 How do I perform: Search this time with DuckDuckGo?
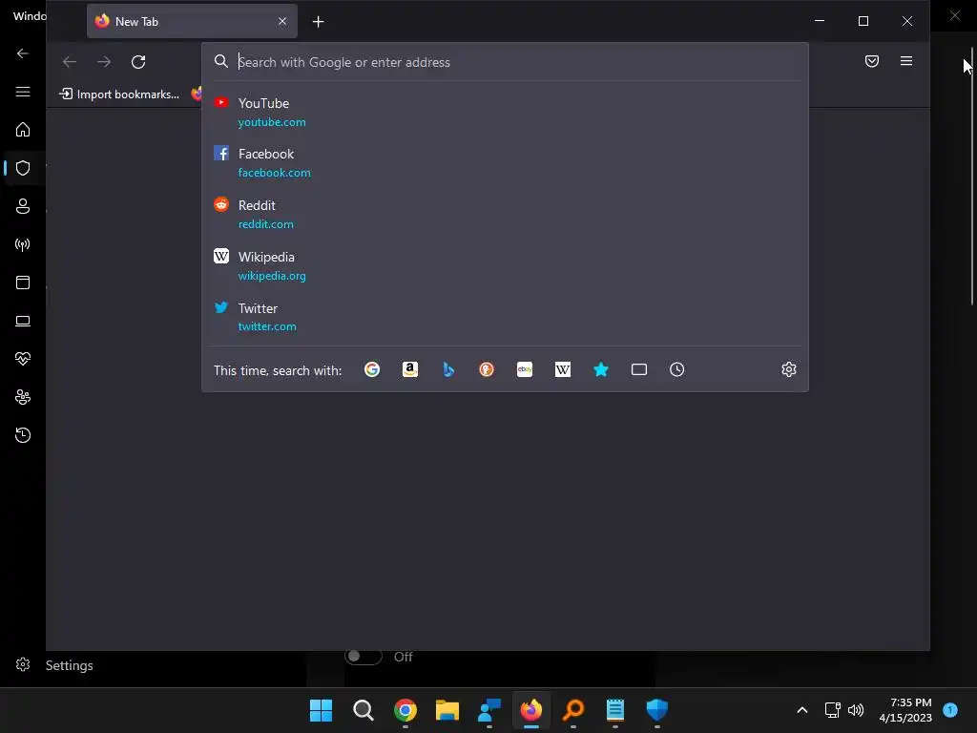click(x=487, y=369)
